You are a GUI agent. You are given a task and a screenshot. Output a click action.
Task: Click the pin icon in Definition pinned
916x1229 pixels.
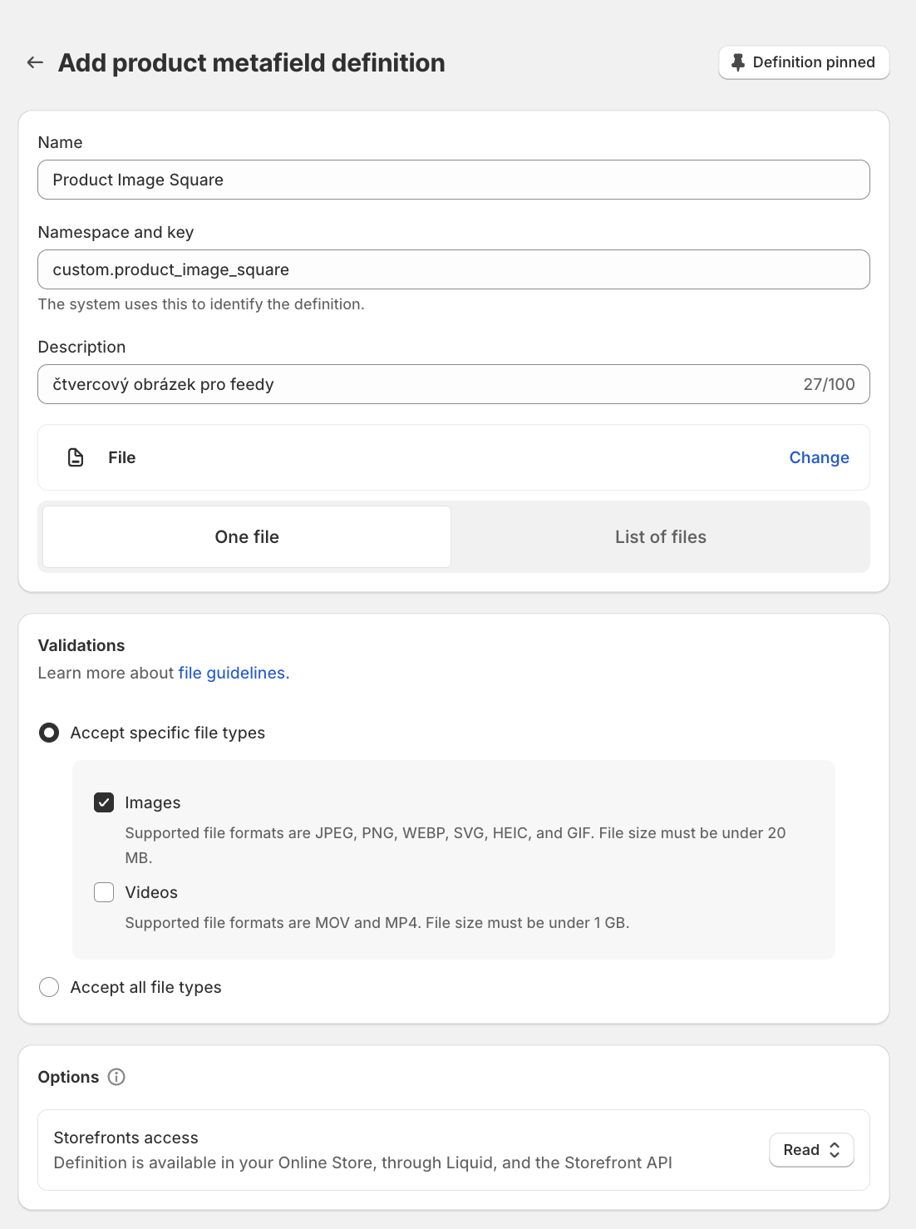coord(738,62)
